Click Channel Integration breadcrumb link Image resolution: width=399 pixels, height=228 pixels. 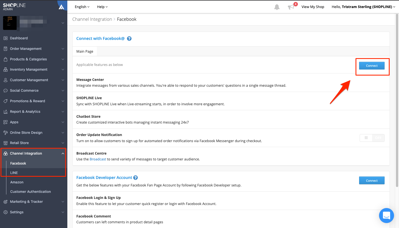[92, 19]
